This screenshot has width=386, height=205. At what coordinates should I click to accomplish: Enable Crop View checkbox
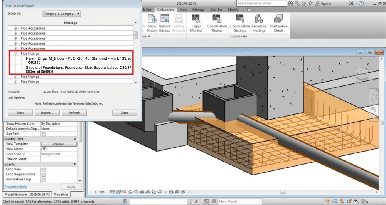click(43, 169)
